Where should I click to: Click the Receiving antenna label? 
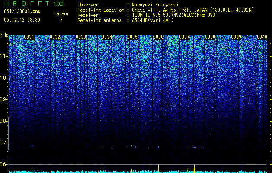(x=99, y=20)
